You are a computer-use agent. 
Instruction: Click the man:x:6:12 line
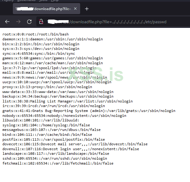[52, 63]
